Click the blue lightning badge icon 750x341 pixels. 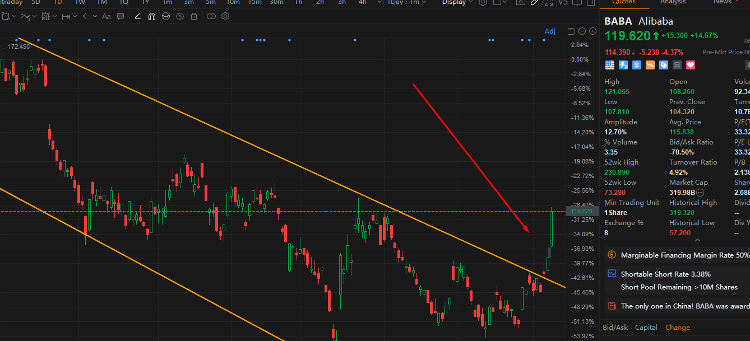click(x=623, y=65)
